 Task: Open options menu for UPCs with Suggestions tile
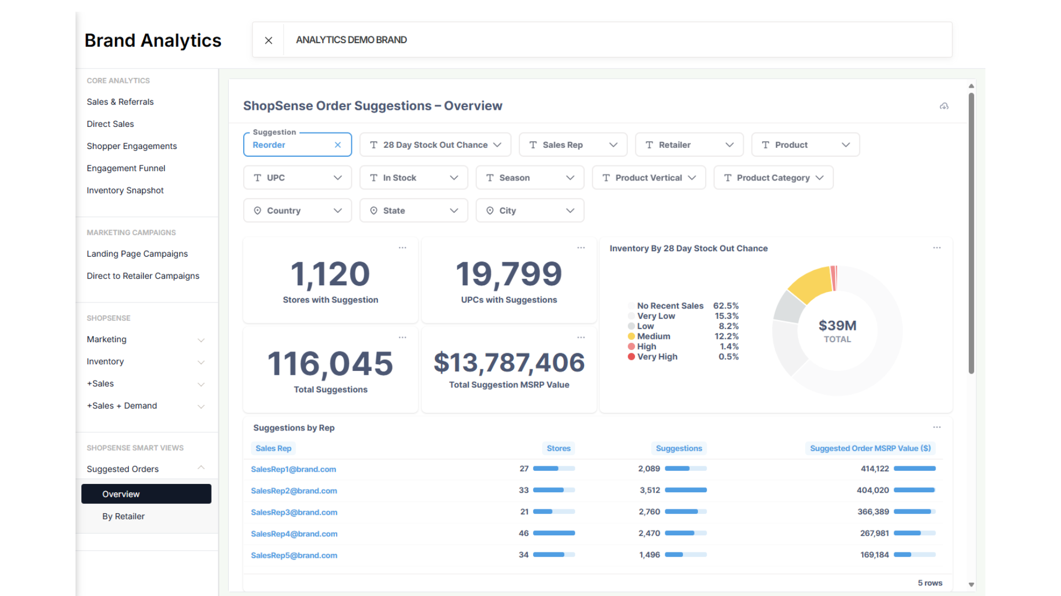click(x=581, y=248)
